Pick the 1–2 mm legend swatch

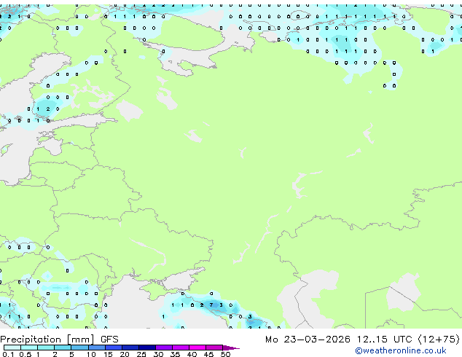click(x=46, y=348)
